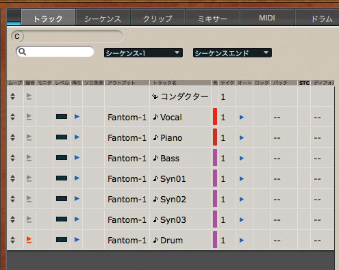Toggle automation play for Piano track
Screen dimensions: 339x270
(242, 137)
